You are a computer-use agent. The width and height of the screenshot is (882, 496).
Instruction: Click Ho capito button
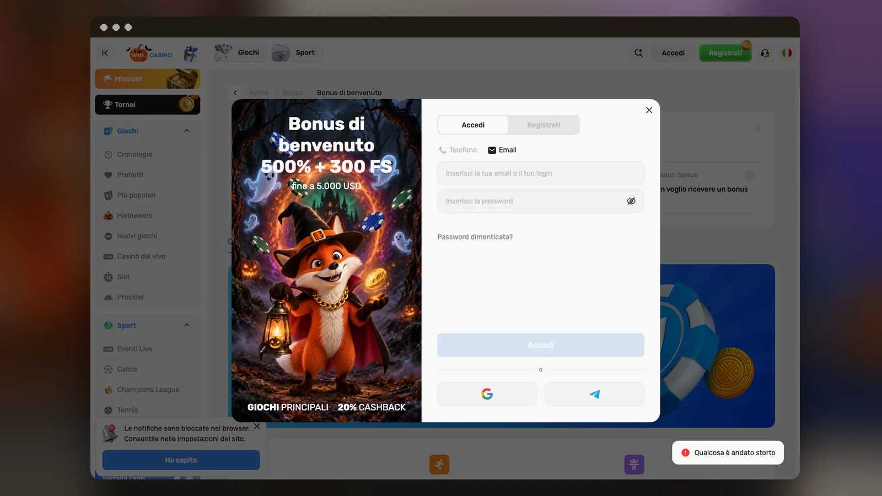(181, 460)
